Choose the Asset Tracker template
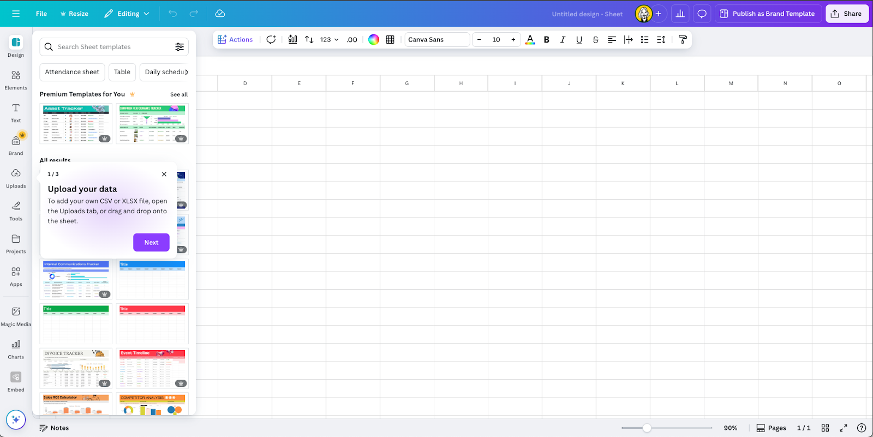This screenshot has height=437, width=873. tap(76, 124)
